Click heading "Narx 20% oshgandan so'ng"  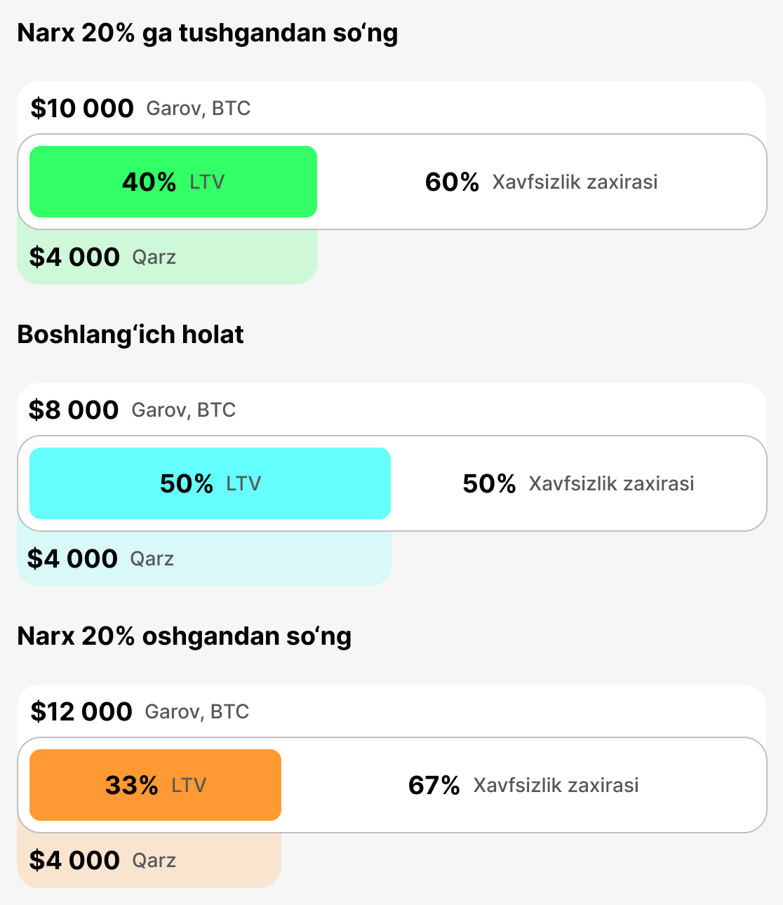click(184, 636)
